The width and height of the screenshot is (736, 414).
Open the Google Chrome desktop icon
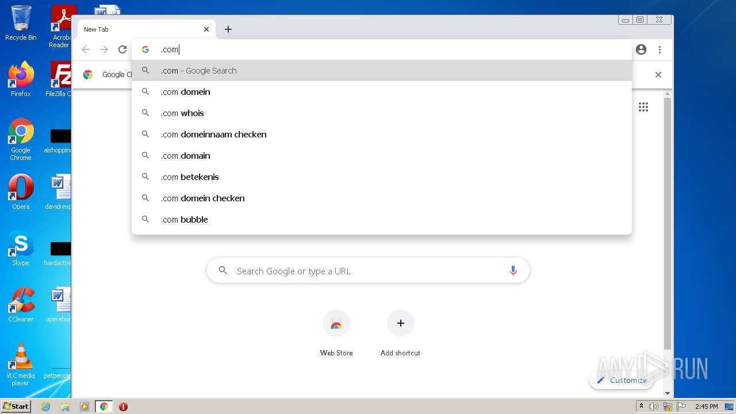click(21, 139)
